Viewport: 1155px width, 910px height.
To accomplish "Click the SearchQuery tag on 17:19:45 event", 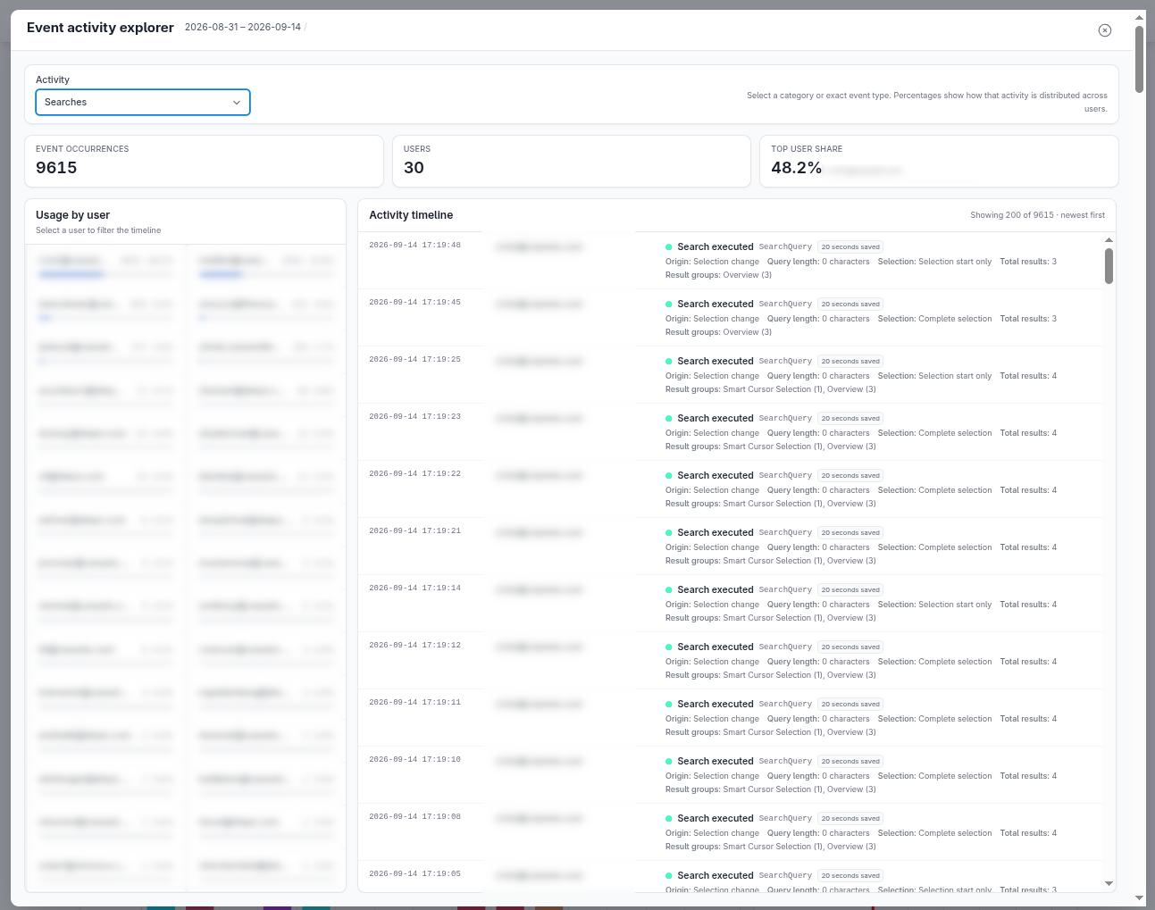I will (785, 305).
